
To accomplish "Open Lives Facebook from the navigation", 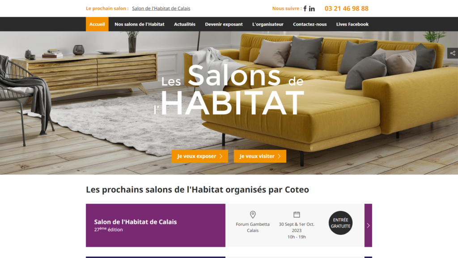I will click(x=352, y=24).
